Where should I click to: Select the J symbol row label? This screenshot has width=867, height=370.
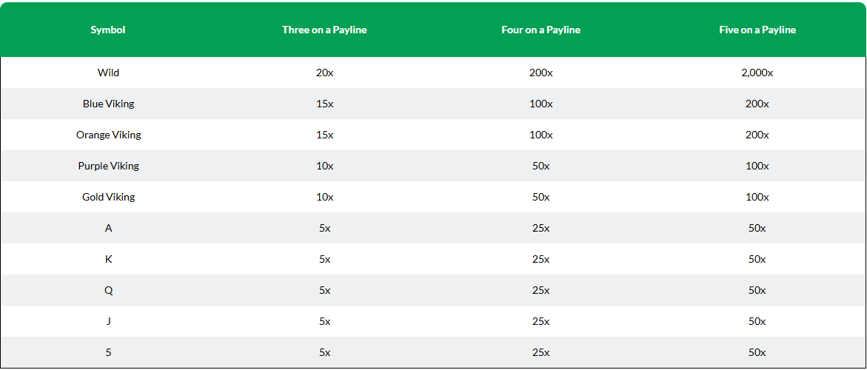tap(108, 321)
